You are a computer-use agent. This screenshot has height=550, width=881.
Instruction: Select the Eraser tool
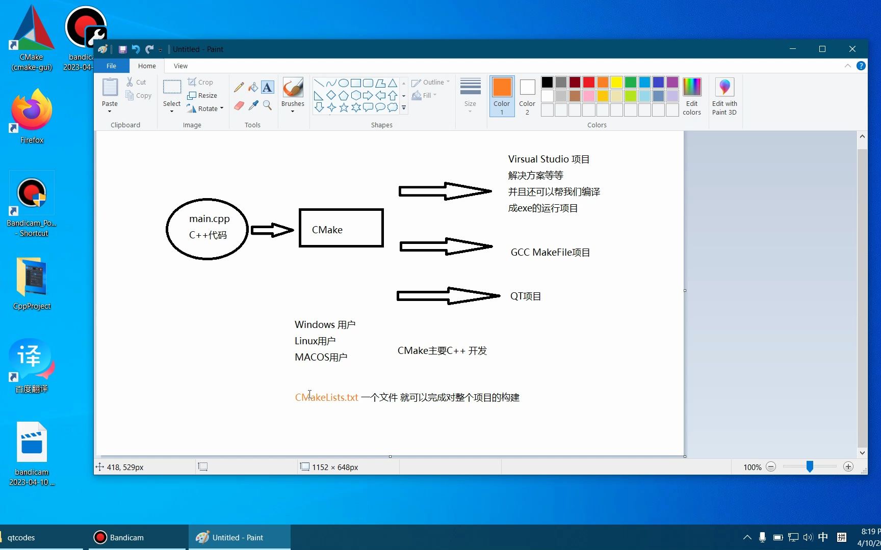point(239,105)
